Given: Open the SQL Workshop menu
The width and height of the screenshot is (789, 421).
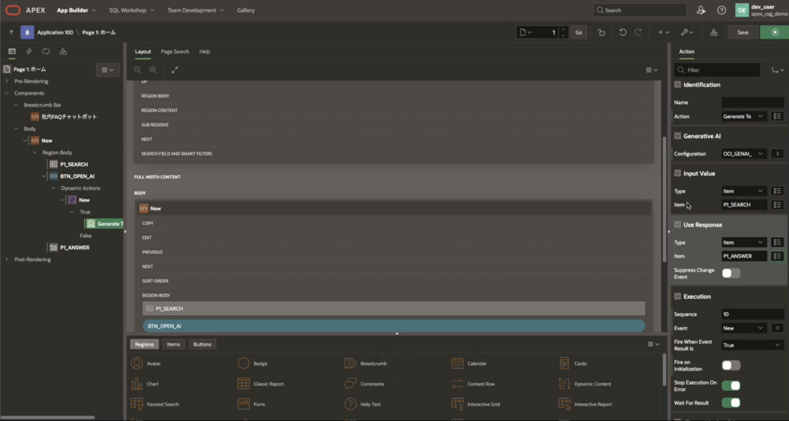Looking at the screenshot, I should [133, 10].
